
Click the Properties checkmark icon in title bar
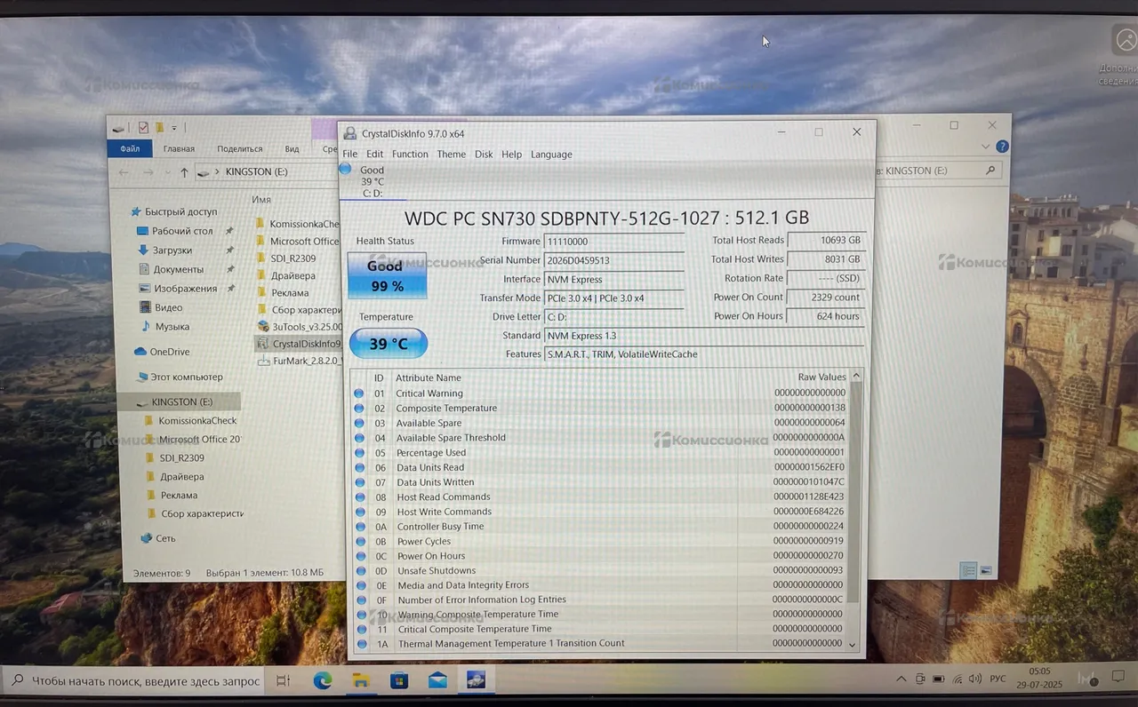[x=143, y=127]
